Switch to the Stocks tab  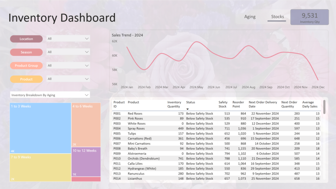click(277, 17)
